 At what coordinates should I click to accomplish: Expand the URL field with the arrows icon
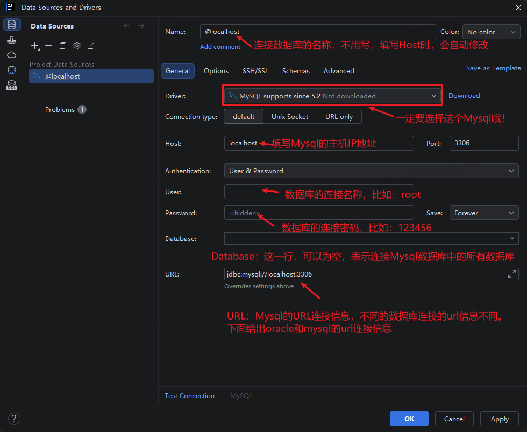[x=511, y=274]
